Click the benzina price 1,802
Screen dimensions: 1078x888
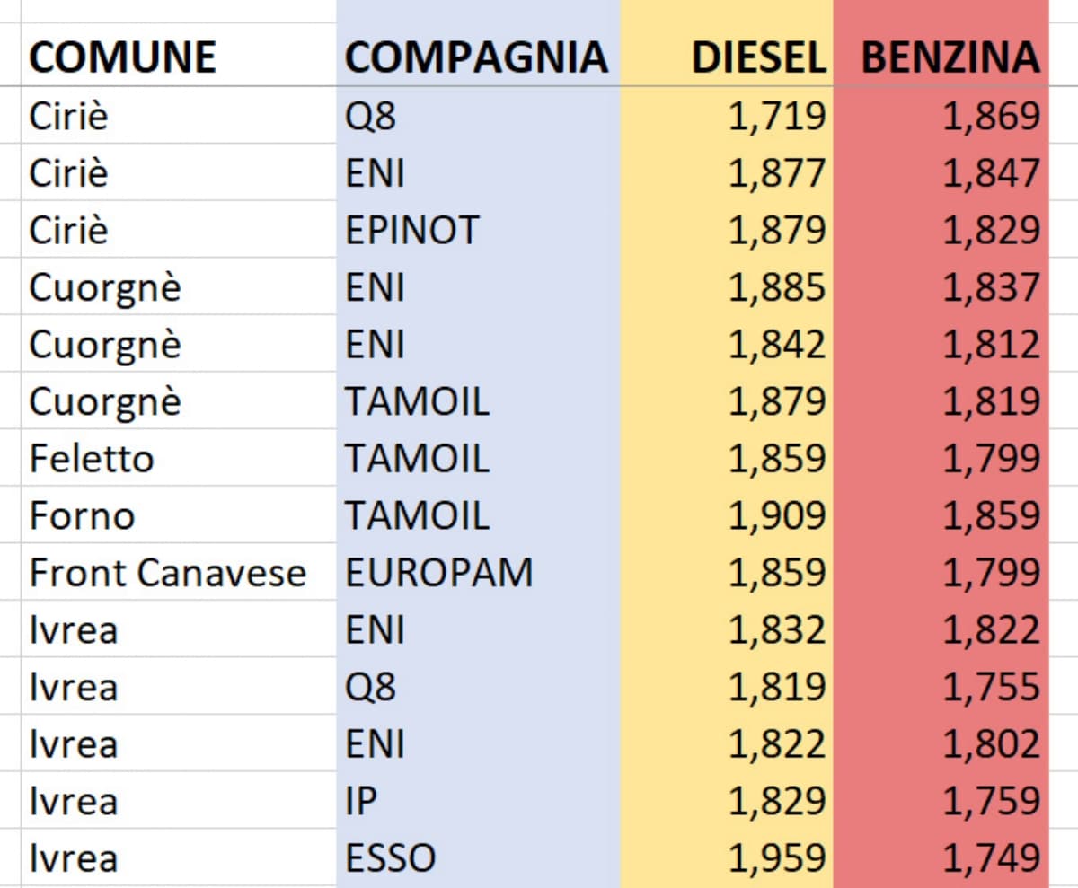(x=990, y=744)
